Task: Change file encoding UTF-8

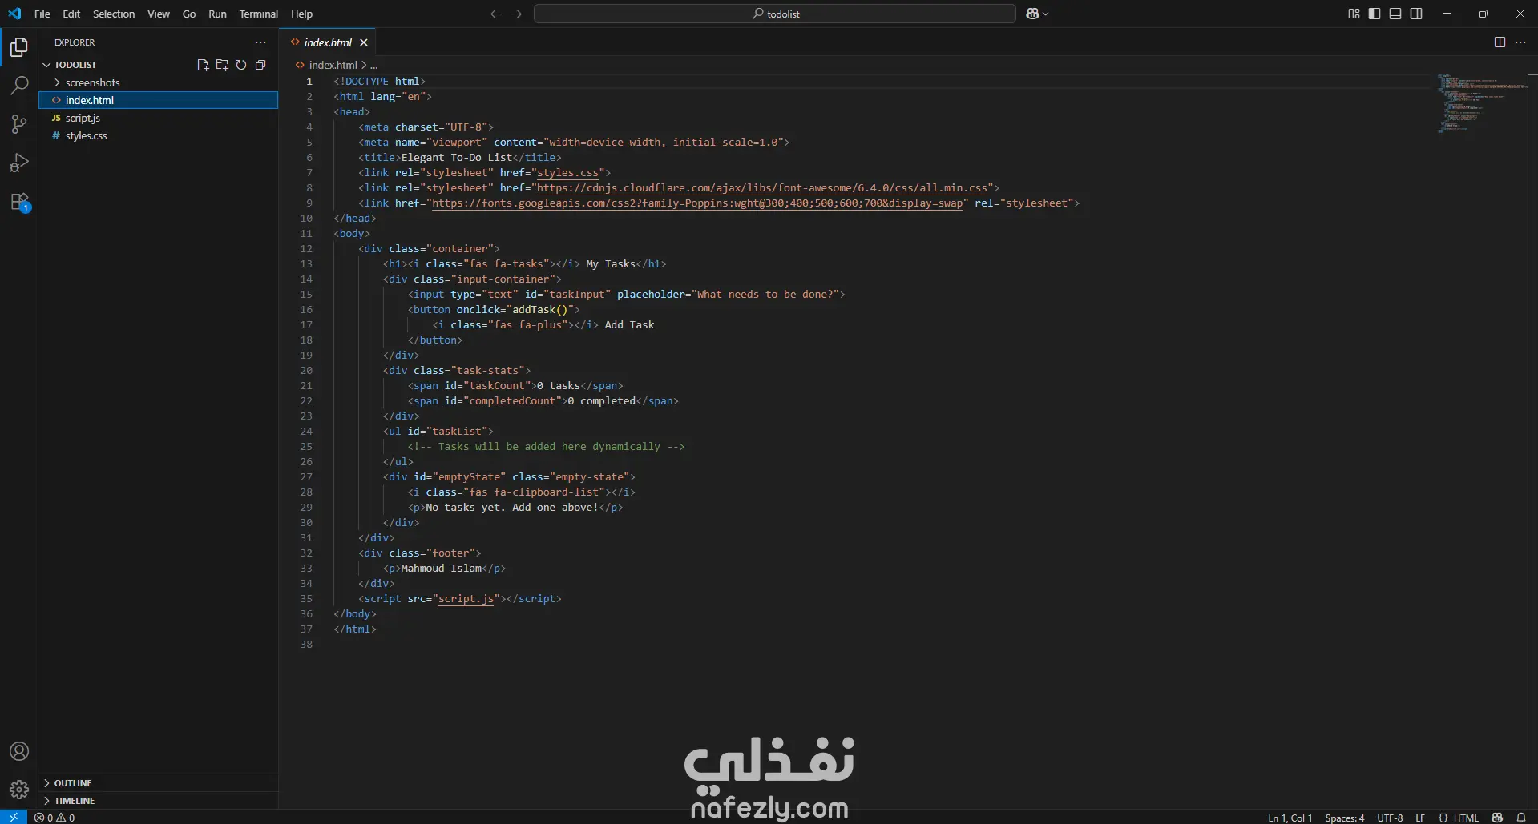Action: pos(1390,818)
